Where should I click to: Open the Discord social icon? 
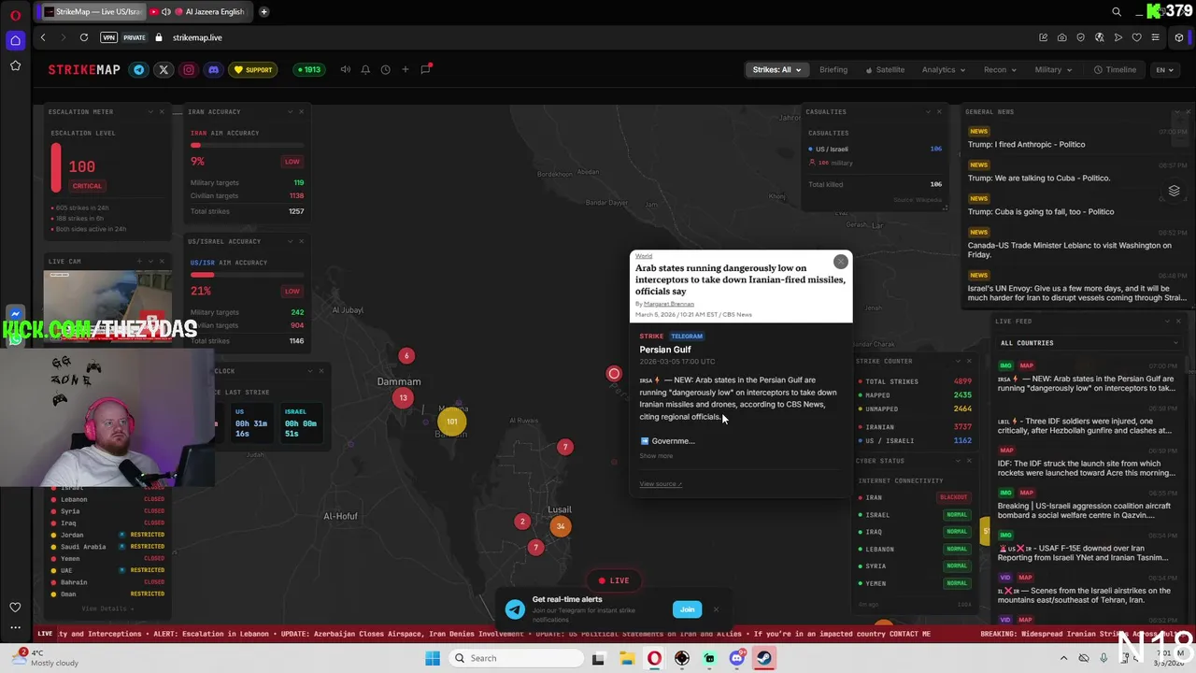coord(213,69)
